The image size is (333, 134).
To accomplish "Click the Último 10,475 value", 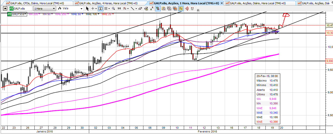I will tap(273, 94).
